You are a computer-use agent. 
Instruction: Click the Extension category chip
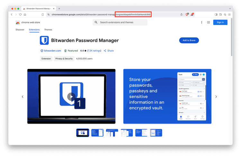[x=46, y=59]
